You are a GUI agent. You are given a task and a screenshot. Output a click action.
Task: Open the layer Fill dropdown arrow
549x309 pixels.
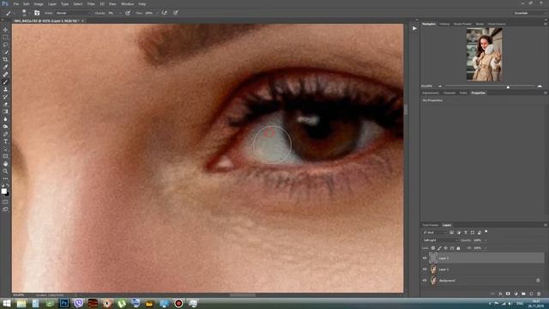(485, 248)
